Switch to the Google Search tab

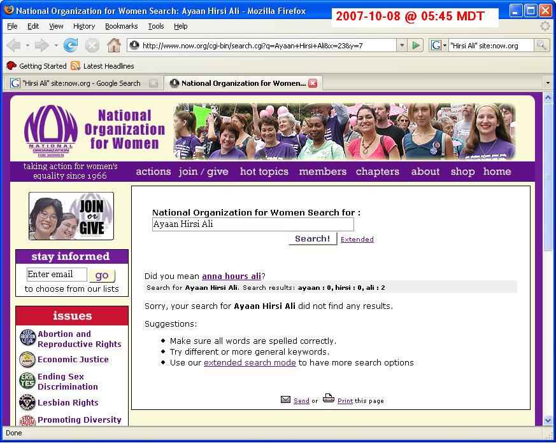tap(83, 83)
